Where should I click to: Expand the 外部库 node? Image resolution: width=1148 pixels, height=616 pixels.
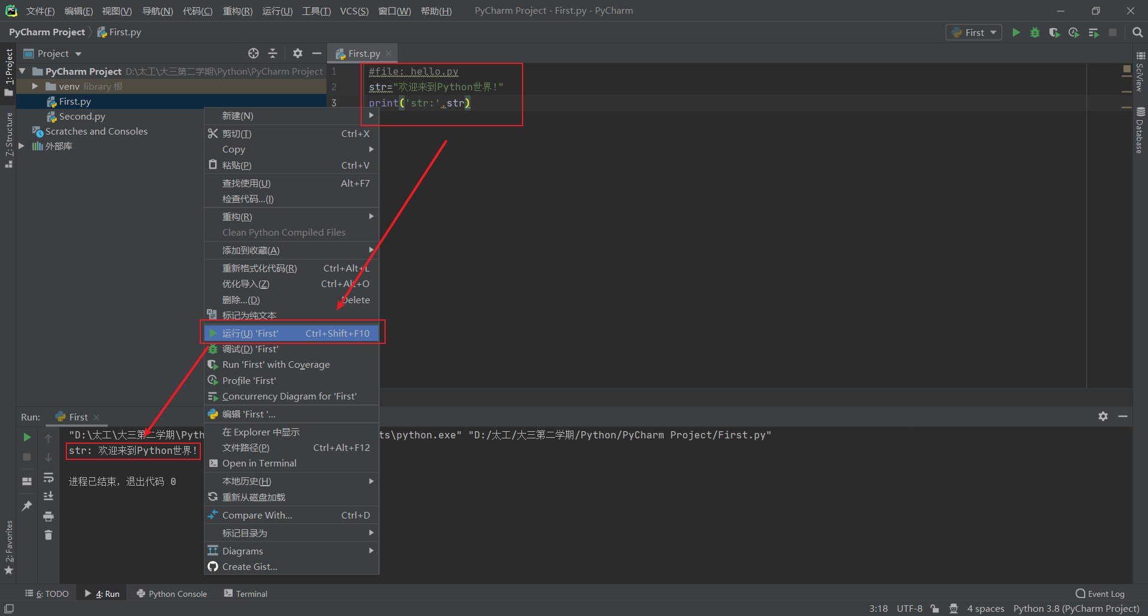click(x=22, y=146)
